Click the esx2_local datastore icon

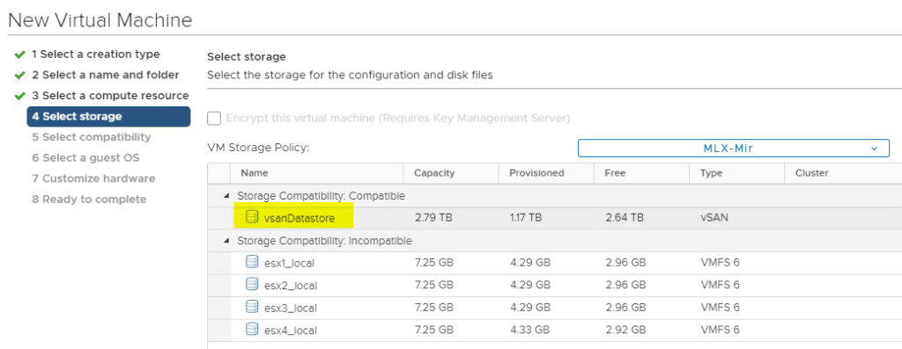pyautogui.click(x=251, y=285)
